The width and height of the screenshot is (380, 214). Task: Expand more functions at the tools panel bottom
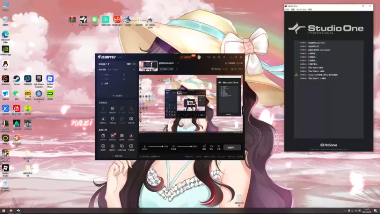tap(117, 156)
